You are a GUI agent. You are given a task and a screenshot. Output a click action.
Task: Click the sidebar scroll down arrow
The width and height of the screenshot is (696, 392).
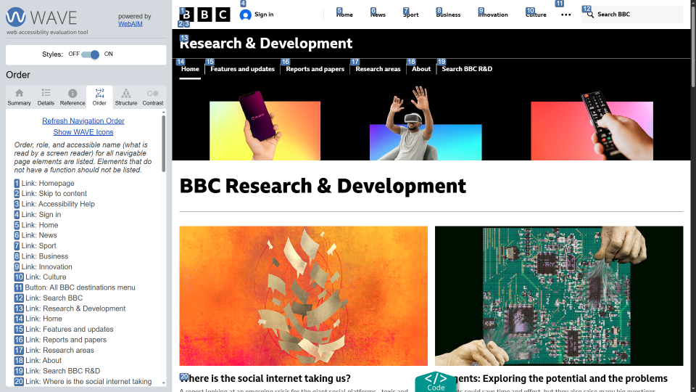pos(163,383)
